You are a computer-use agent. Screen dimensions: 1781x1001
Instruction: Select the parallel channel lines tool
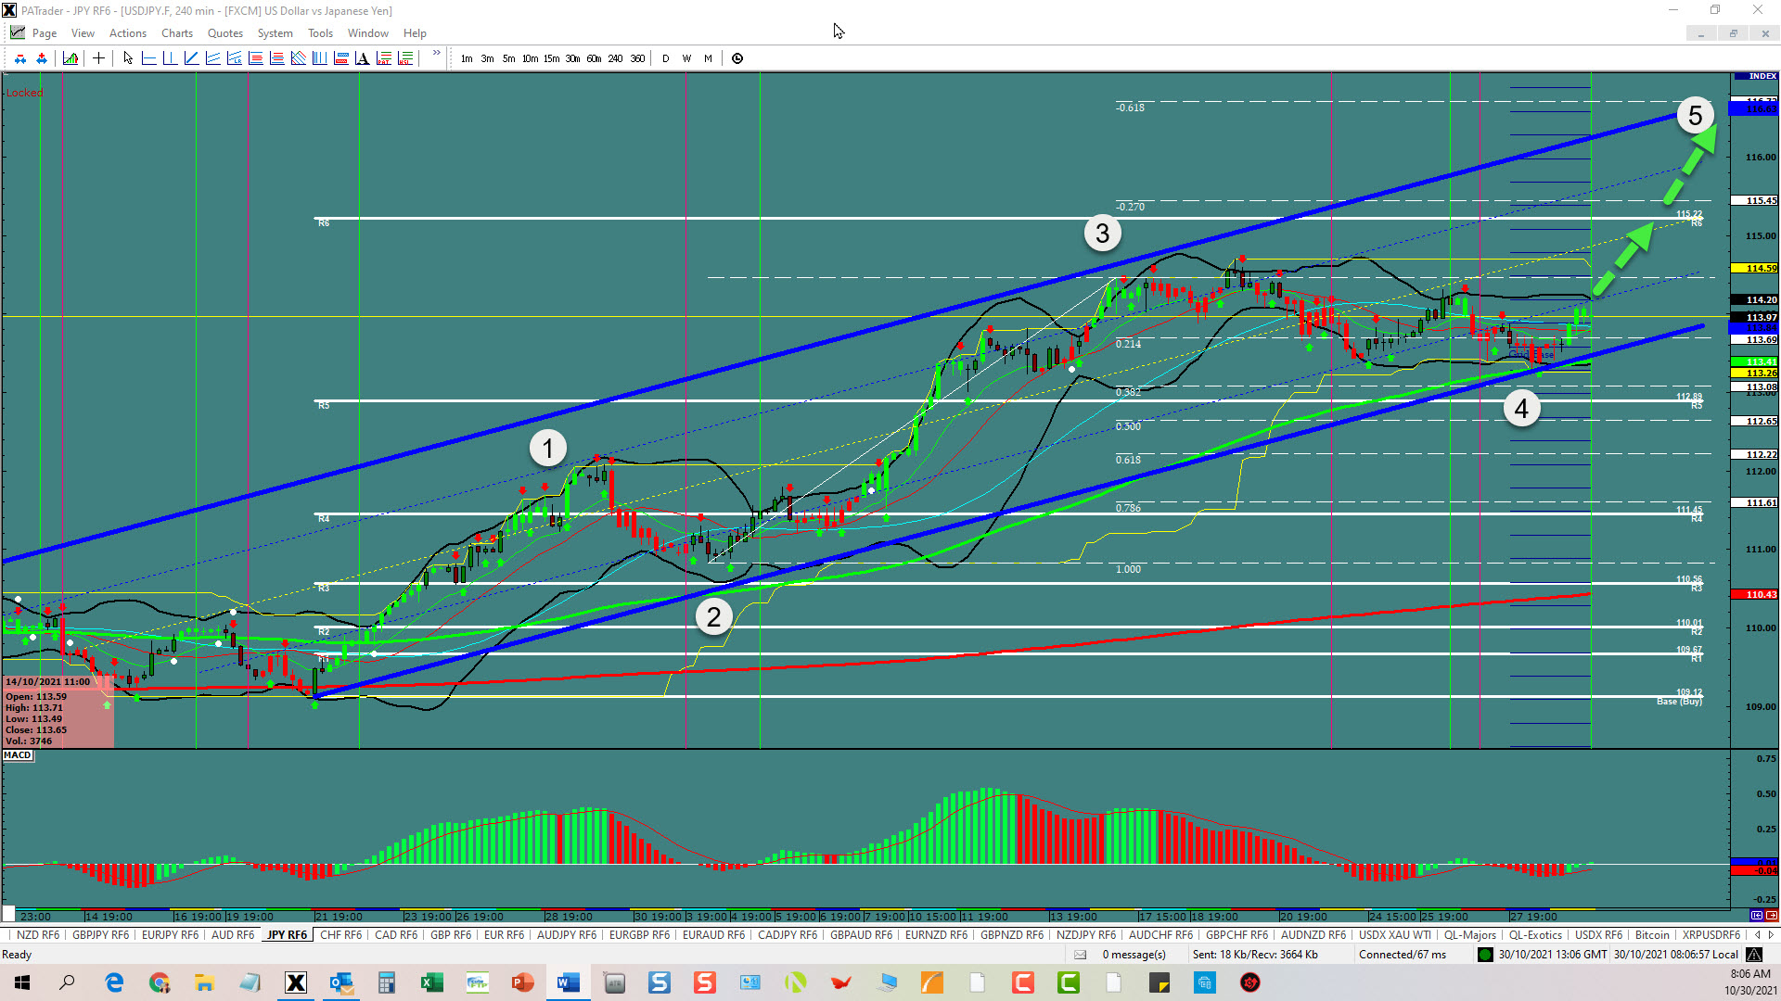(x=212, y=58)
